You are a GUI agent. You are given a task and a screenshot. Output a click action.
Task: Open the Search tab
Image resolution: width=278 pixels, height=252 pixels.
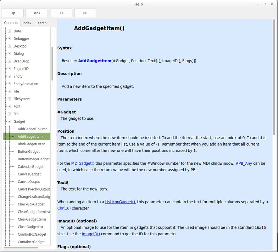tap(41, 23)
